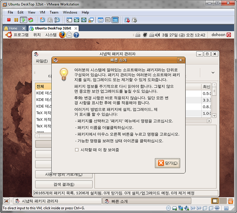Viewport: 237px width, 213px height.
Task: Enter full screen mode icon
Action: pyautogui.click(x=77, y=20)
